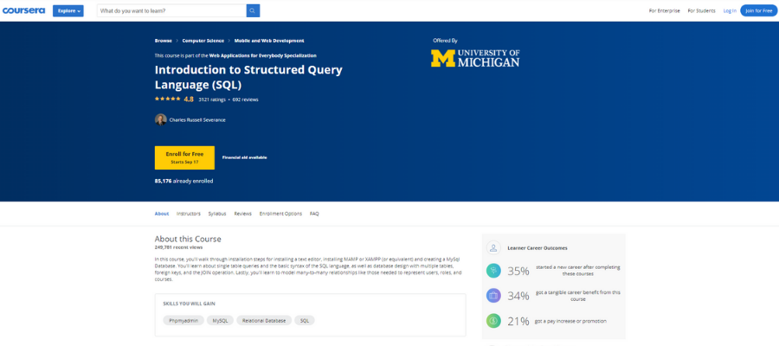Image resolution: width=779 pixels, height=346 pixels.
Task: Open the Explore dropdown menu
Action: coord(68,10)
